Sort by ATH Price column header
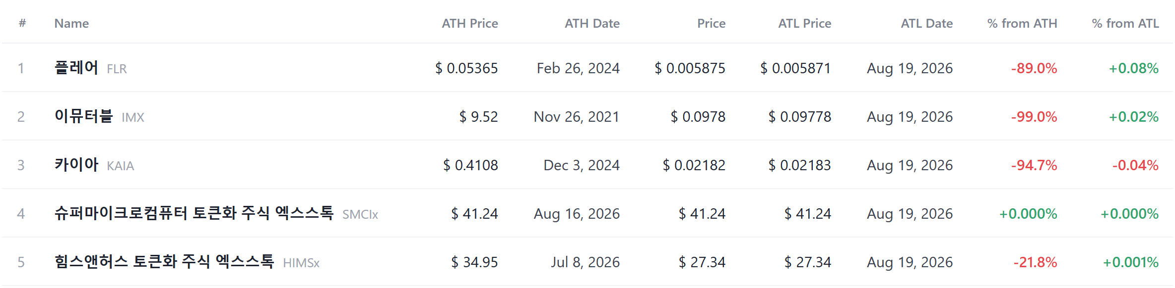The image size is (1175, 288). (x=469, y=23)
